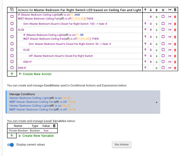Screen dimensions: 190x156
Task: Click plus icon to create new variable
Action: point(12,135)
